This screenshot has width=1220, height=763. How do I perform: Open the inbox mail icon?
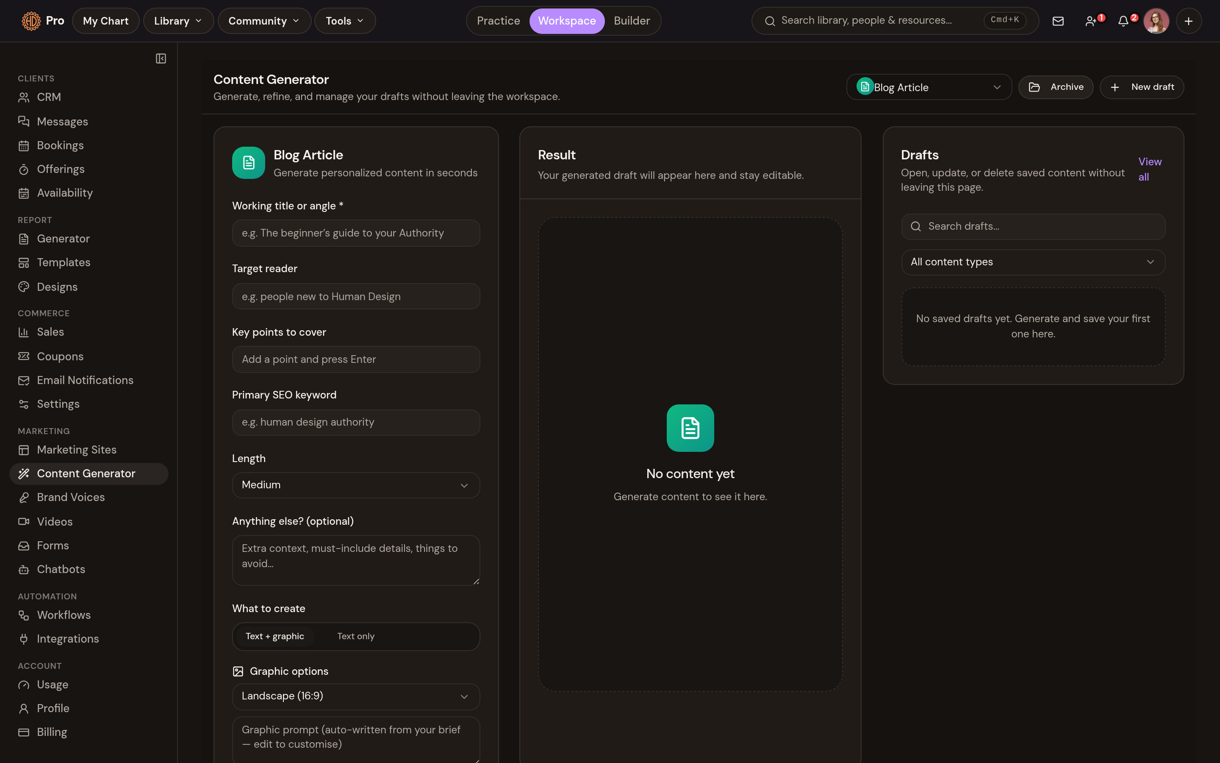point(1058,21)
